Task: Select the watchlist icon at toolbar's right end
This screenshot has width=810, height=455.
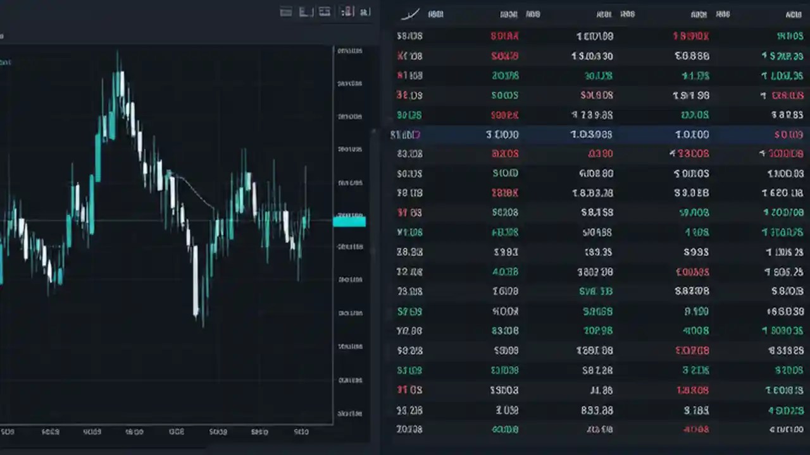Action: [x=365, y=11]
